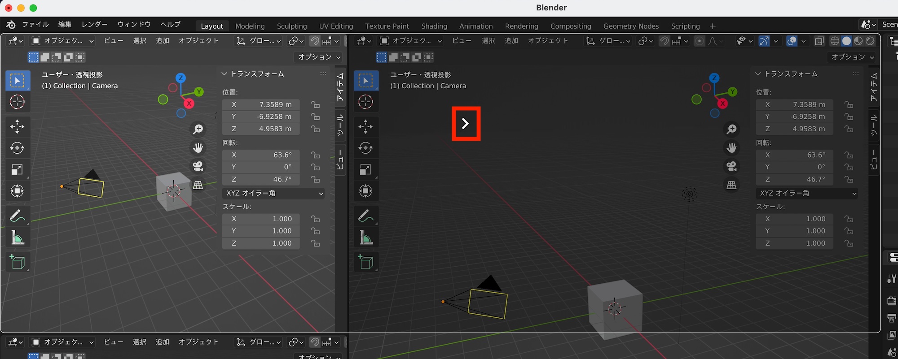Toggle snapping magnet in left viewport header
Image resolution: width=898 pixels, height=359 pixels.
315,41
